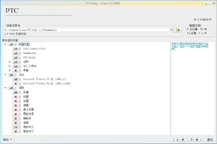Open install-state button for Parametric
This screenshot has height=144, width=217.
(17, 53)
